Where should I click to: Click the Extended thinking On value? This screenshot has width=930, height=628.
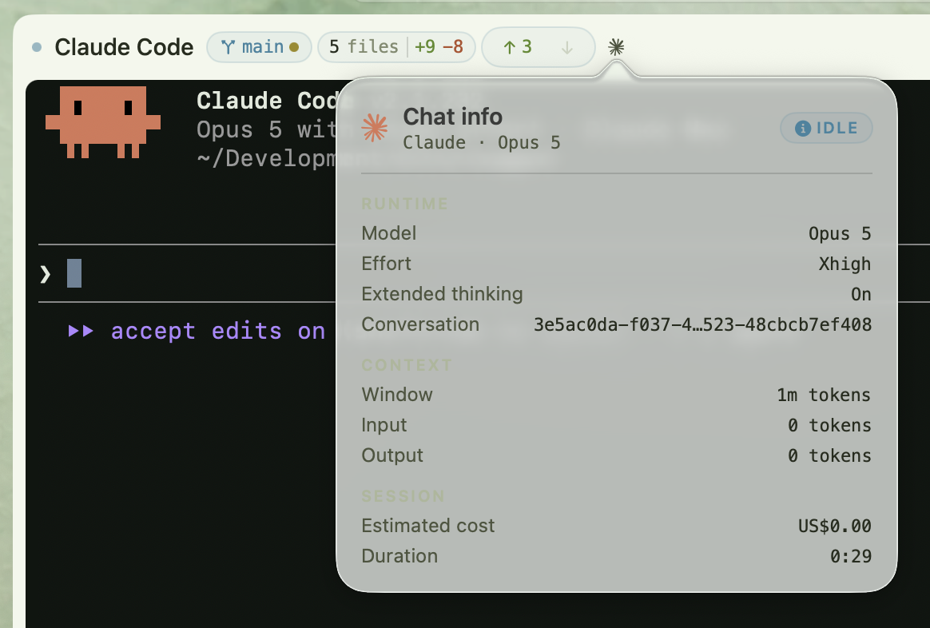(861, 295)
